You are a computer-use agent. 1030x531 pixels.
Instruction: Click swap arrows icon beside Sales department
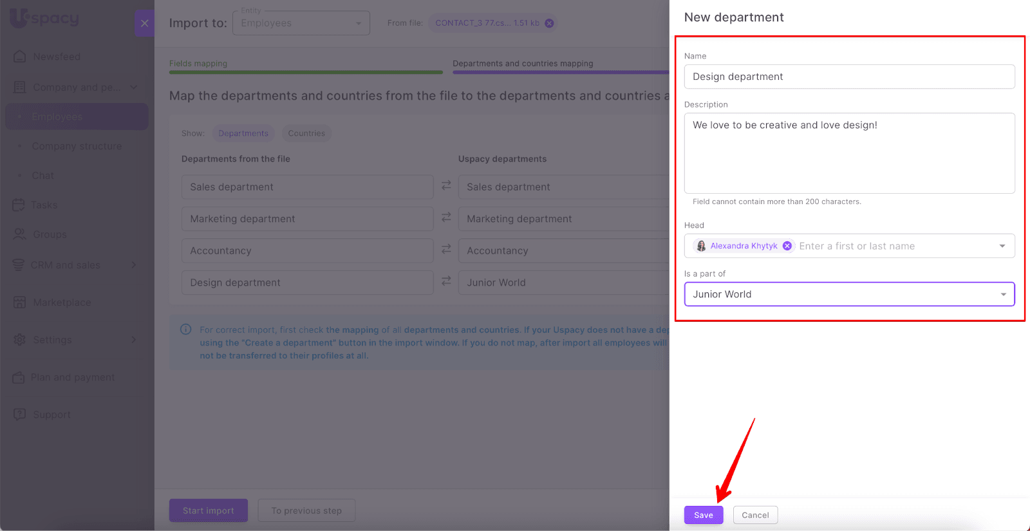[x=446, y=186]
